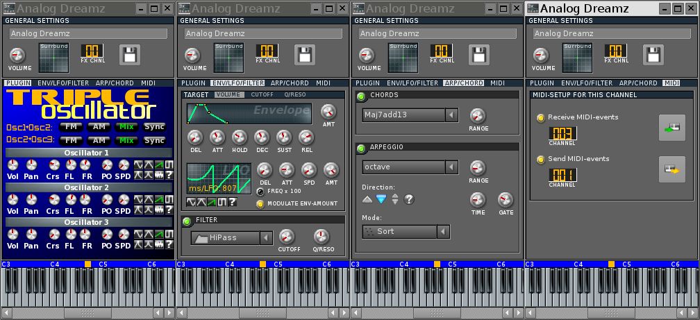This screenshot has height=320, width=700.
Task: Toggle Sync for Osc1+Osc2
Action: (x=154, y=127)
